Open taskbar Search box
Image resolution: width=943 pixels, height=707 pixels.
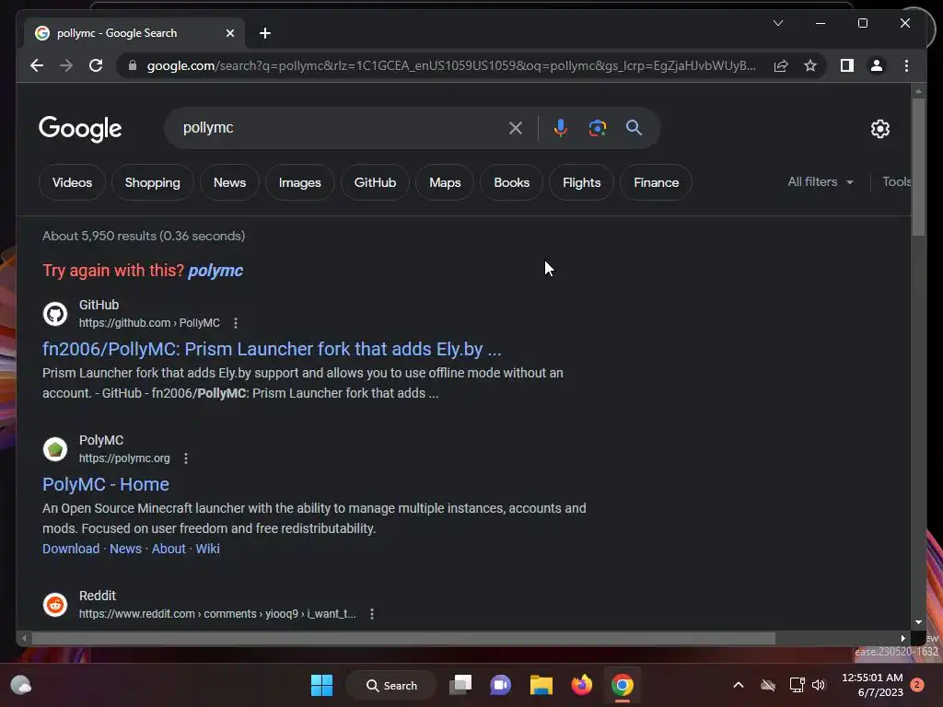point(391,685)
